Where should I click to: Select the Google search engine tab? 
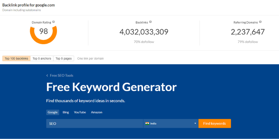click(53, 112)
